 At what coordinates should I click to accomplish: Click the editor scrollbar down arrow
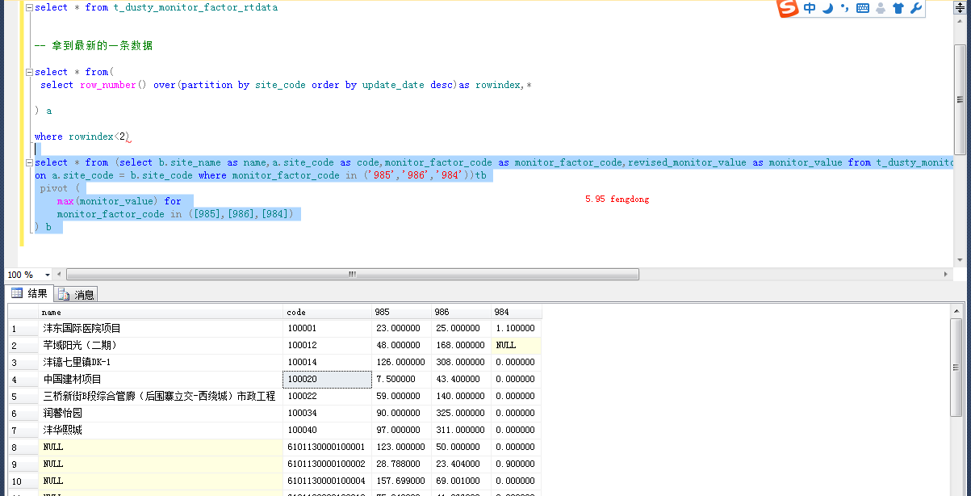(960, 260)
